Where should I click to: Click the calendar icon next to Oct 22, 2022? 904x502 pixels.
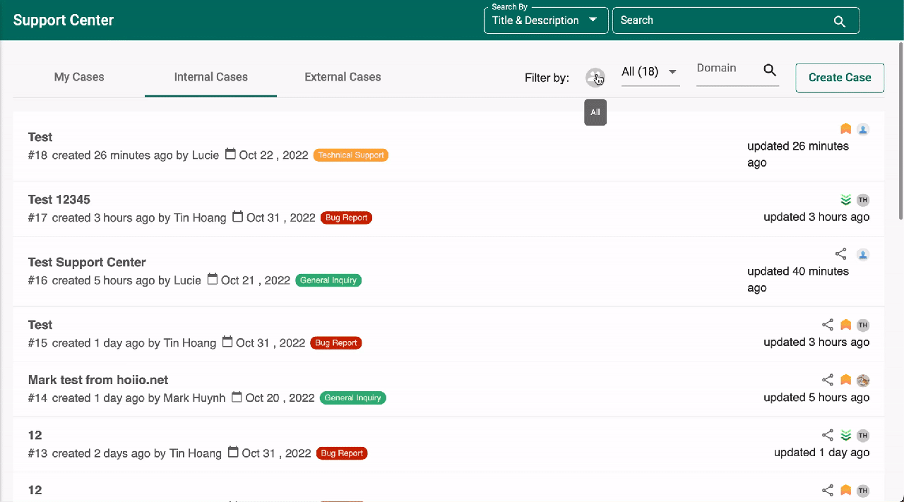230,154
